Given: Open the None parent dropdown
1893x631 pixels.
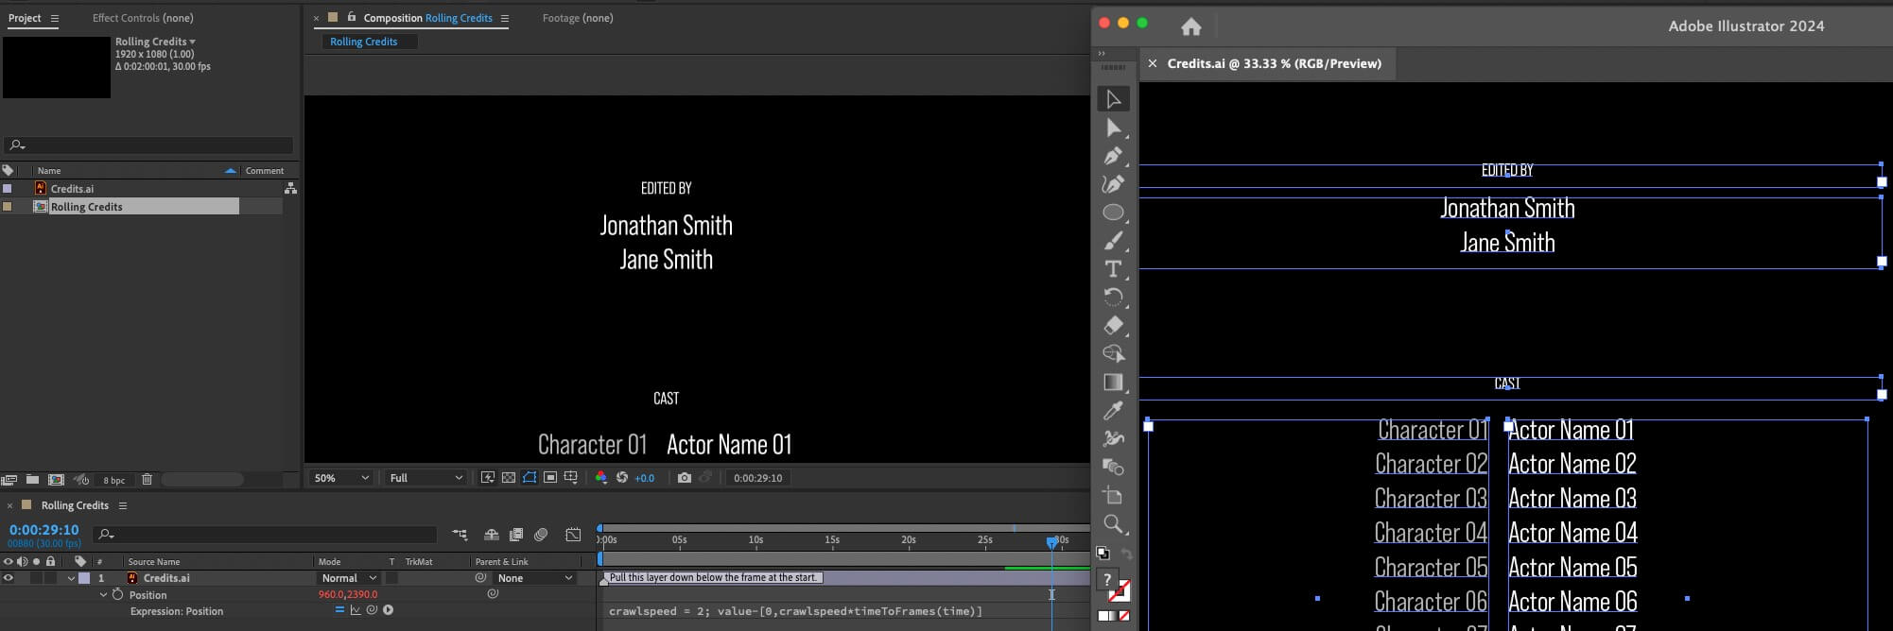Looking at the screenshot, I should [x=535, y=578].
